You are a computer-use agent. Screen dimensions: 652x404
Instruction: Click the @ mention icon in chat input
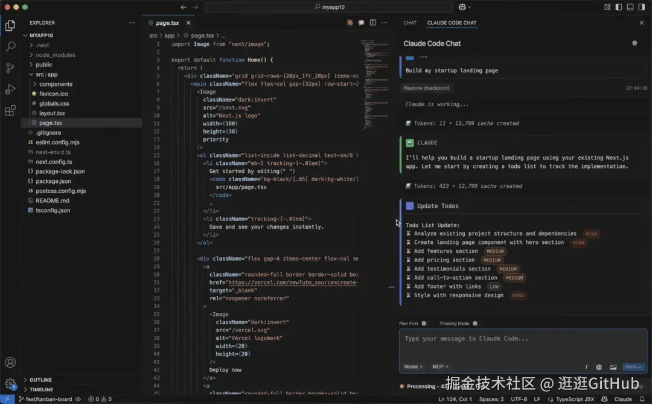tap(599, 367)
